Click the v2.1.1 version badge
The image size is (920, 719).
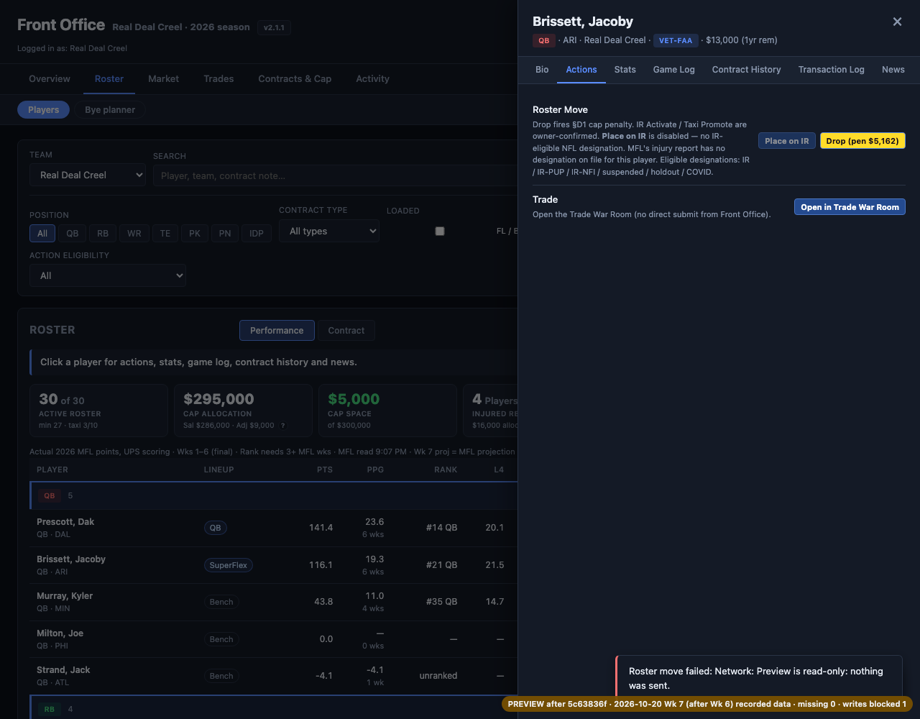coord(274,28)
